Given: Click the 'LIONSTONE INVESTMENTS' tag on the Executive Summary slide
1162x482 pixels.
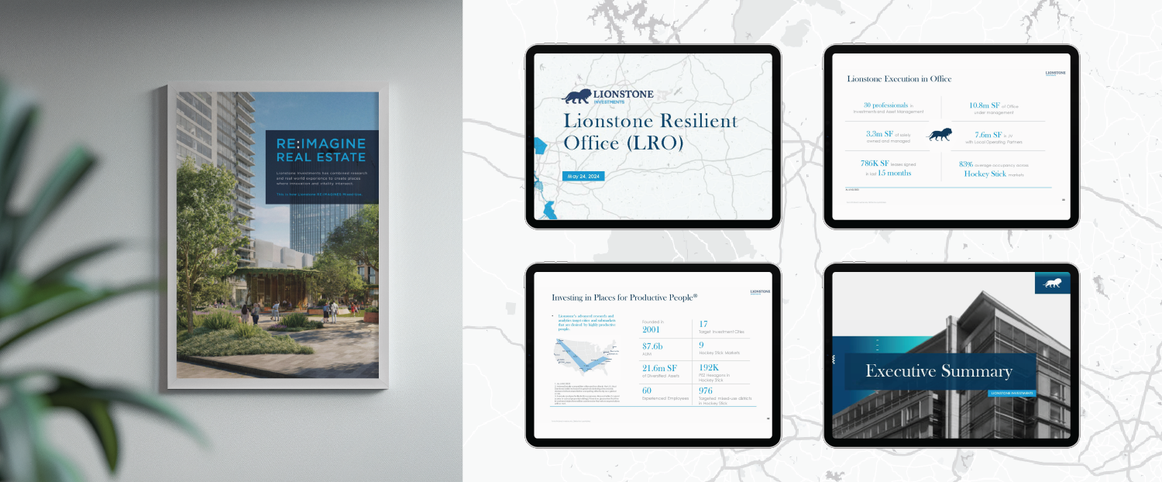Looking at the screenshot, I should pyautogui.click(x=1012, y=394).
